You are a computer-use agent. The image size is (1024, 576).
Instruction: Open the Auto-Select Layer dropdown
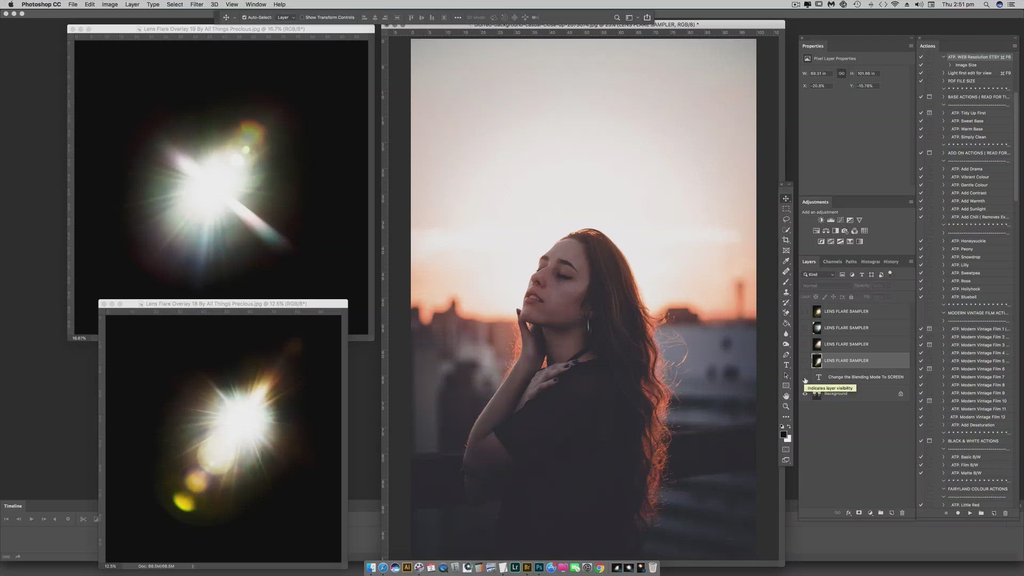pos(286,17)
